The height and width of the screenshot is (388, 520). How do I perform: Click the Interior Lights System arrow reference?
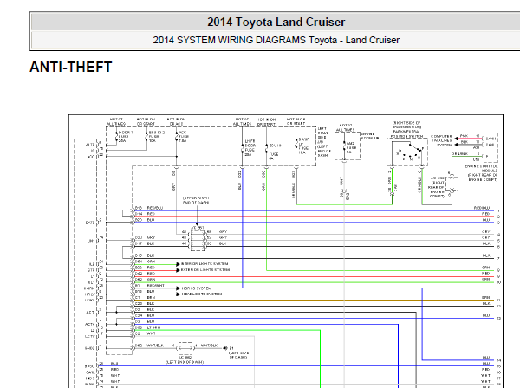point(202,264)
